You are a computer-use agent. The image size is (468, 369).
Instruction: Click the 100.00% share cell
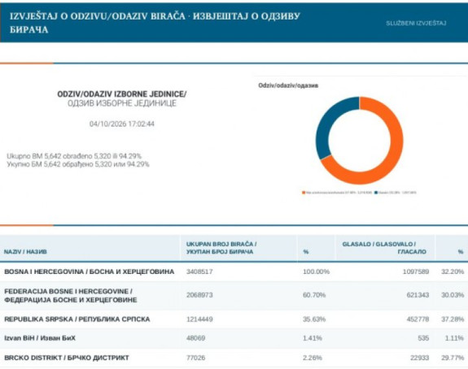point(317,271)
